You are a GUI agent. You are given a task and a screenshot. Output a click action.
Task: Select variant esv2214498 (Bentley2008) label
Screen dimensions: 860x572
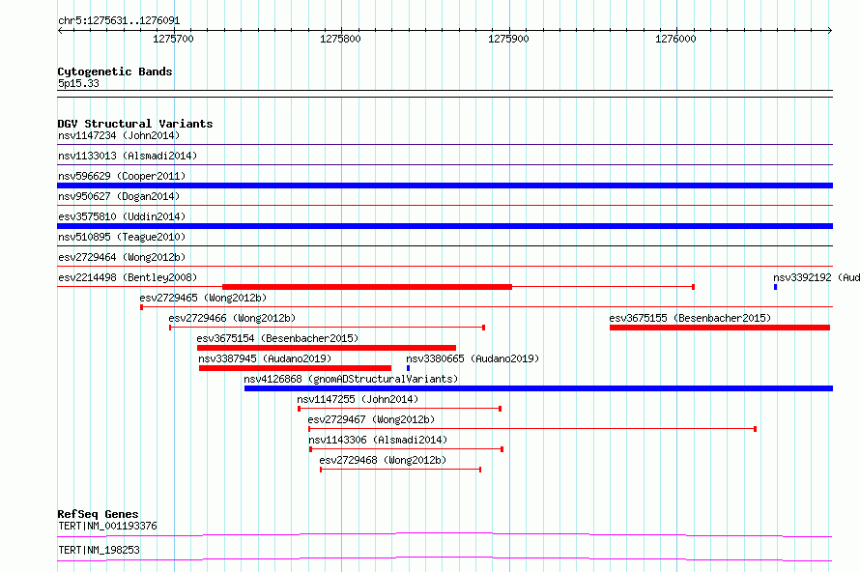tap(128, 277)
